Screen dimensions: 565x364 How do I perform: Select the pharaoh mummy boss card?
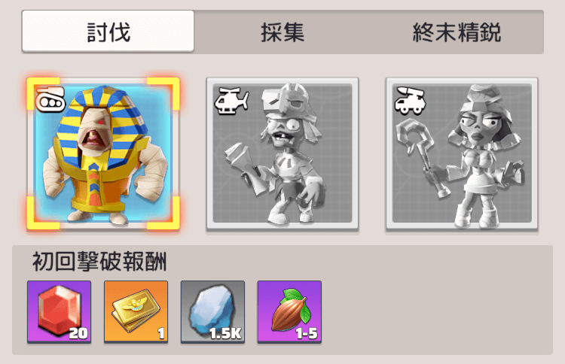tap(103, 153)
